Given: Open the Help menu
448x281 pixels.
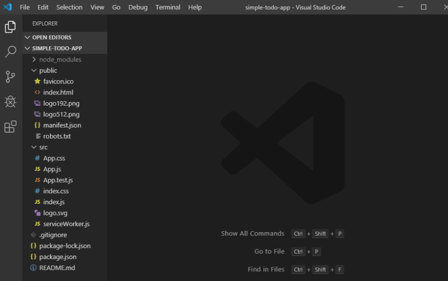Looking at the screenshot, I should [195, 7].
